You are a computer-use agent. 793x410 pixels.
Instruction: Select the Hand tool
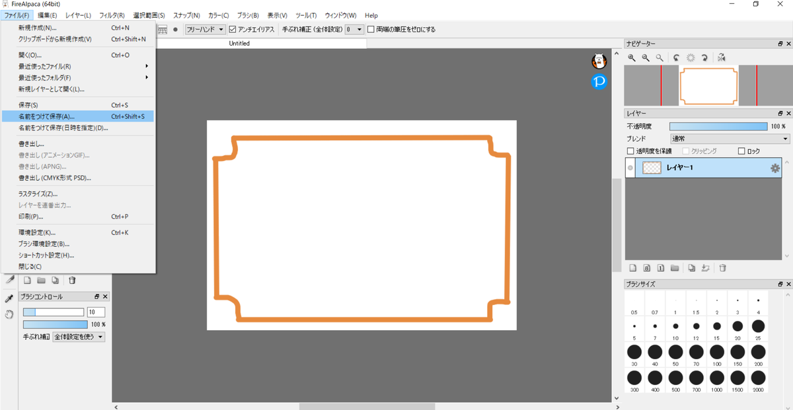[9, 314]
